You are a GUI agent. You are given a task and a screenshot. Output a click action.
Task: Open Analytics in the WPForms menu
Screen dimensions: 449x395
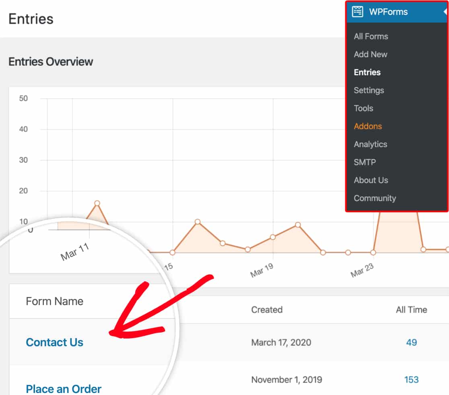[x=370, y=144]
